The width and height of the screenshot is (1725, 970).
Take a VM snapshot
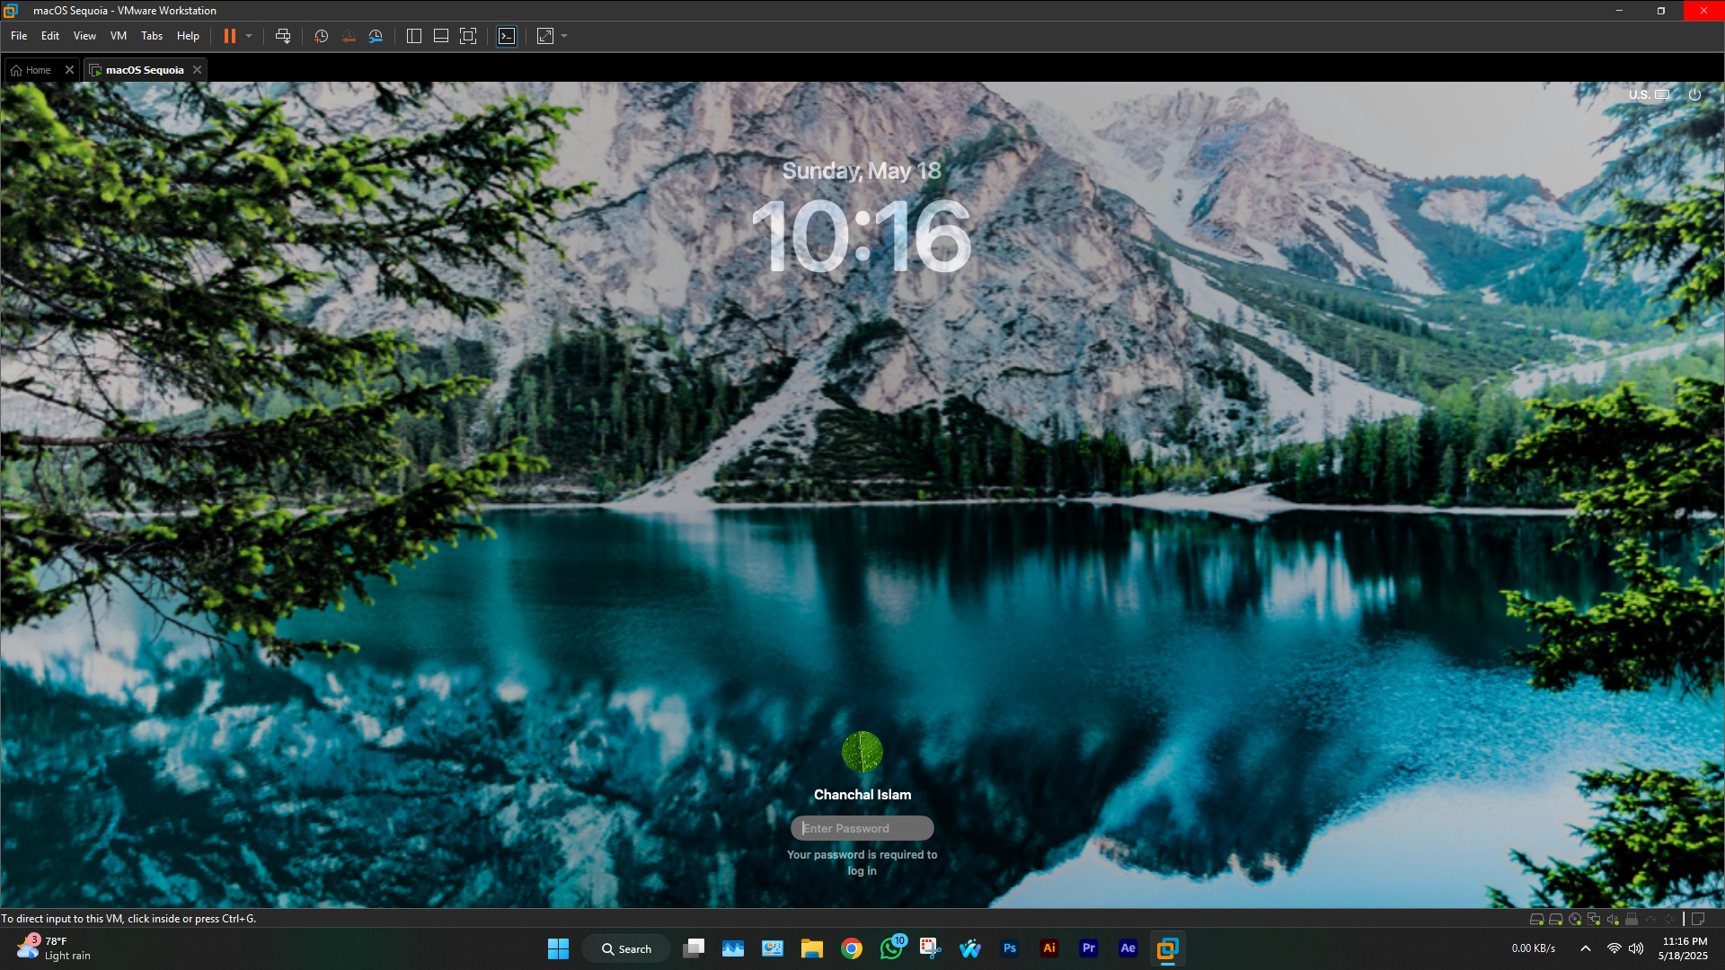321,36
